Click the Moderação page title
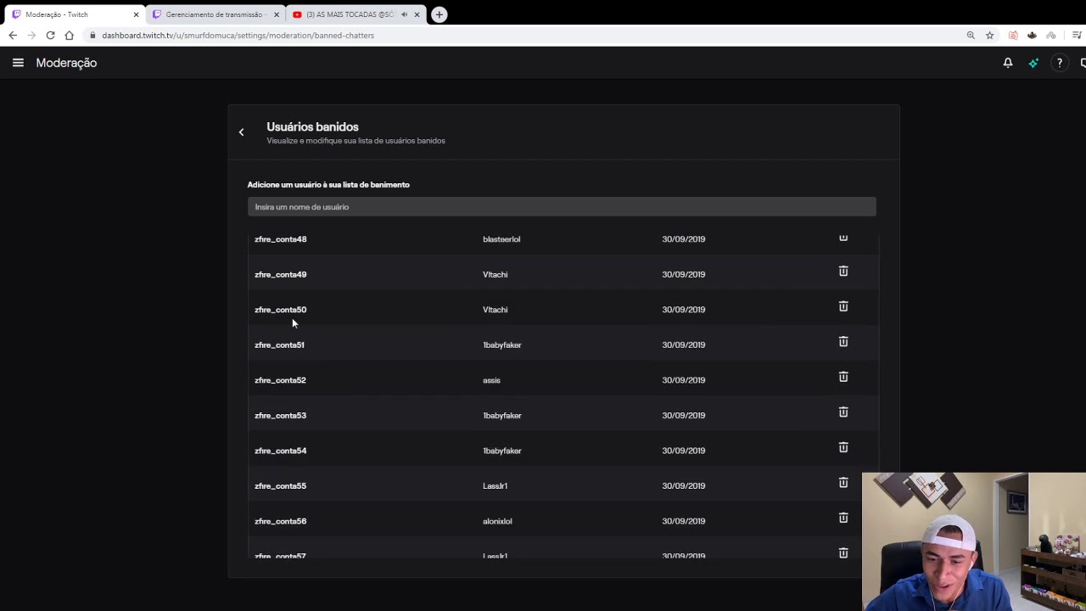 (66, 63)
